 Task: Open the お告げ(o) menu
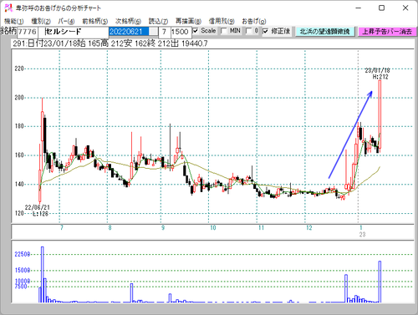coord(254,21)
